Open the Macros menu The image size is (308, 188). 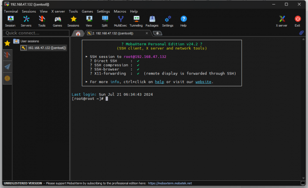coord(120,11)
